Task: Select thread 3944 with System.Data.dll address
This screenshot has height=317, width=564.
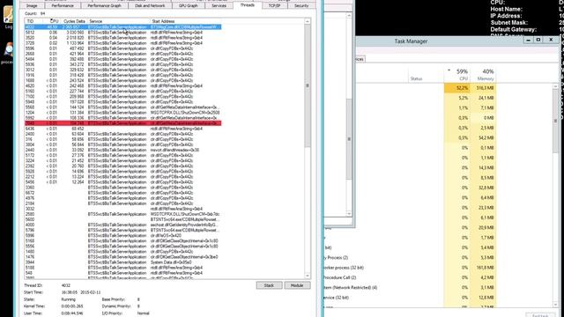Action: pos(122,262)
